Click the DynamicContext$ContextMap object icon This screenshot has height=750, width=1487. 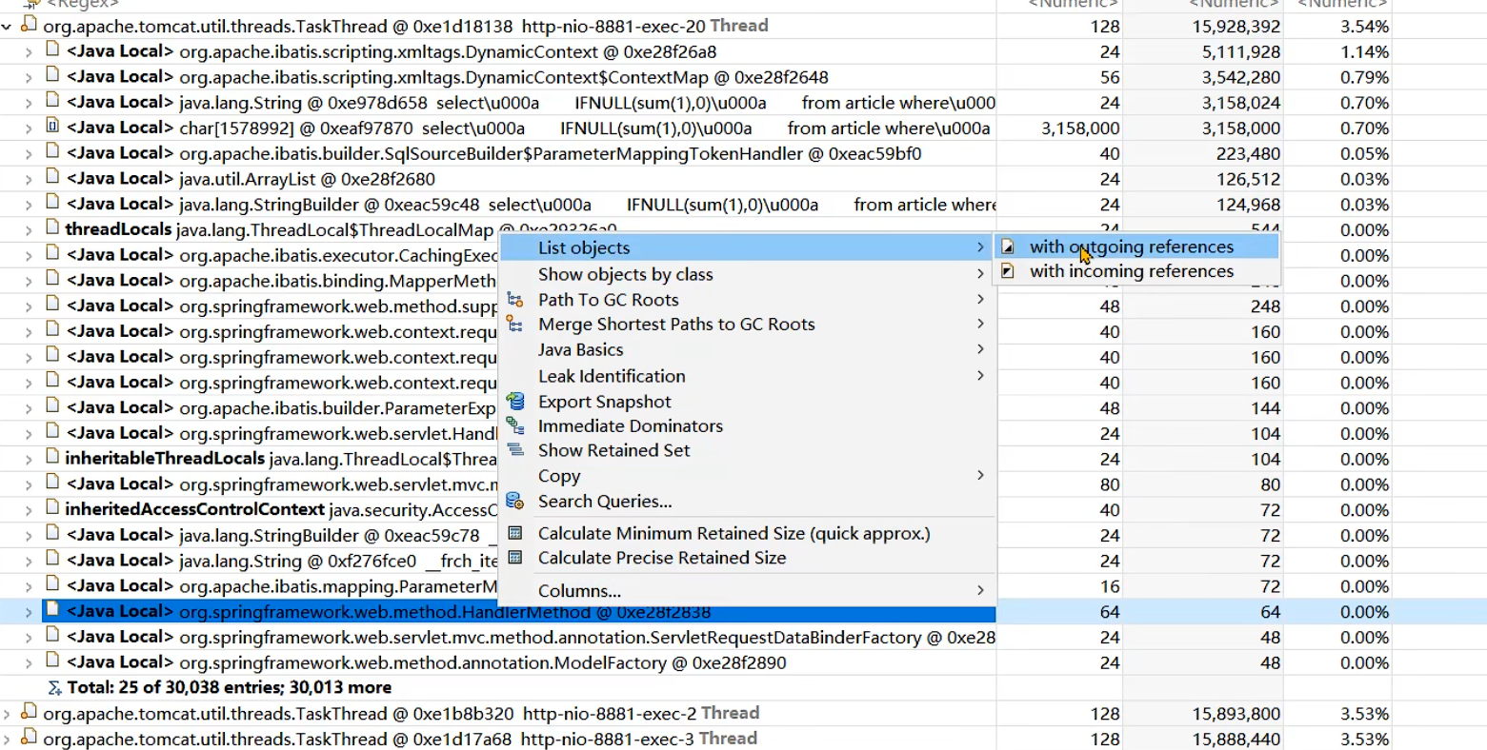52,76
